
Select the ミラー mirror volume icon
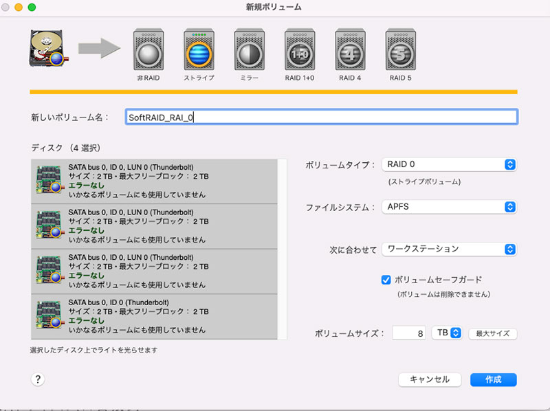pyautogui.click(x=250, y=50)
